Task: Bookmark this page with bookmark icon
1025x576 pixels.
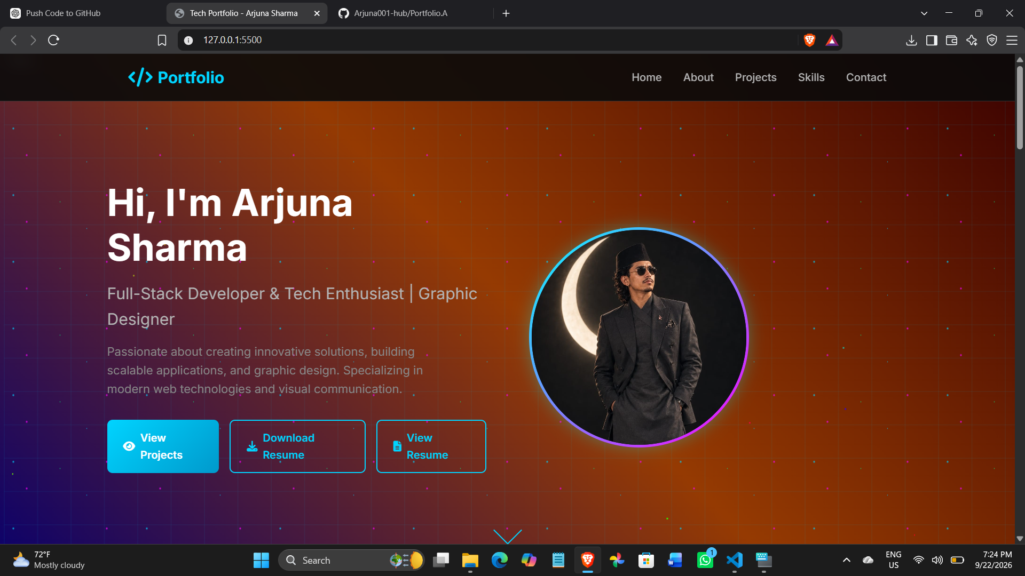Action: (162, 40)
